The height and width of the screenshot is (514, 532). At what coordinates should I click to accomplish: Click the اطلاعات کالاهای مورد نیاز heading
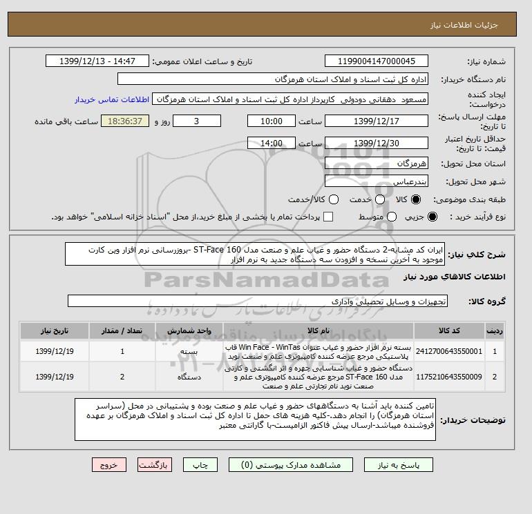(x=455, y=277)
